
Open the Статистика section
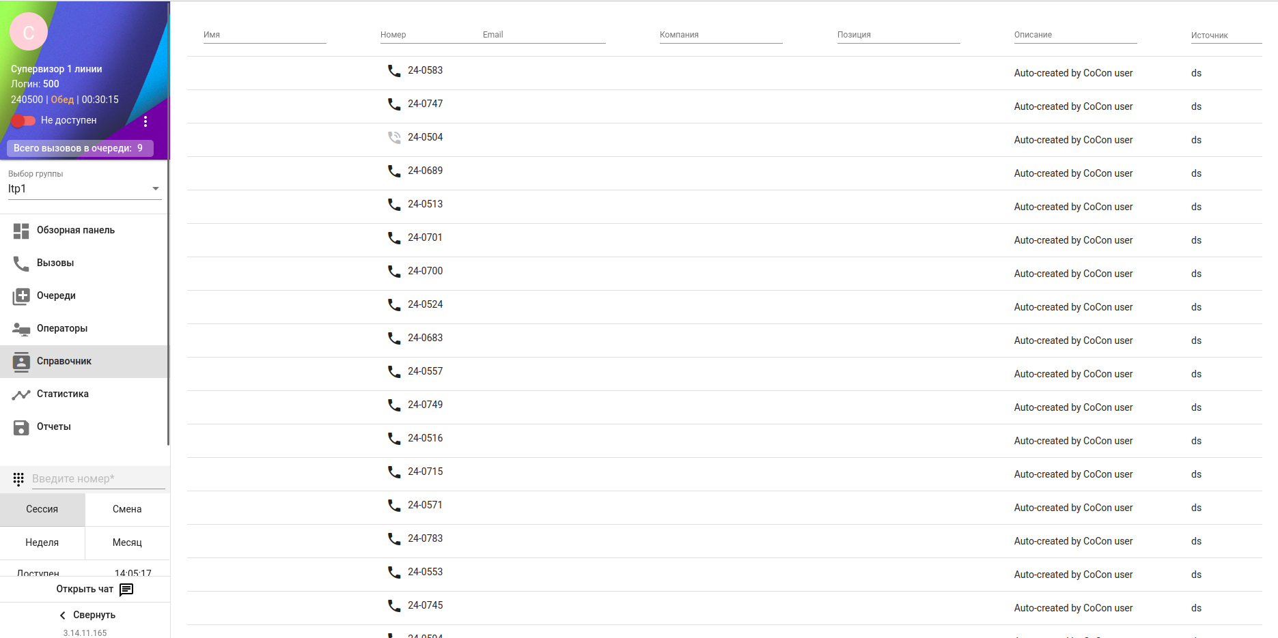click(x=62, y=394)
